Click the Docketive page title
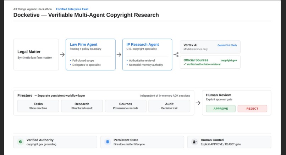286x155 pixels. (86, 15)
